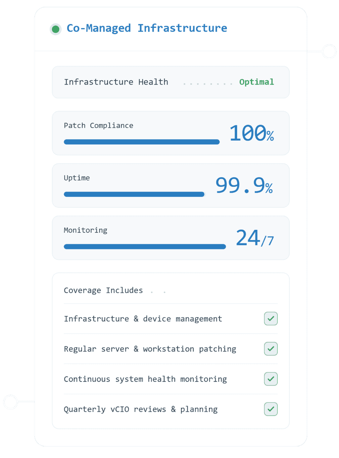Click the 24/7 monitoring value

[255, 238]
